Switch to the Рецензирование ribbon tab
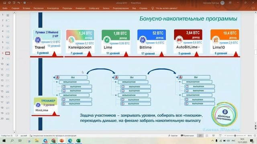The image size is (257, 144). (x=120, y=8)
